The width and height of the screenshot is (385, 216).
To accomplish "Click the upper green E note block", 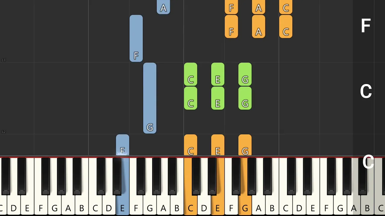I will click(218, 74).
